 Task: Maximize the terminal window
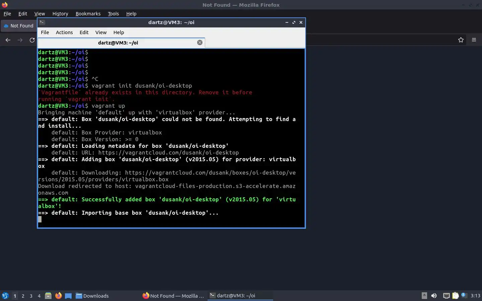coord(294,22)
